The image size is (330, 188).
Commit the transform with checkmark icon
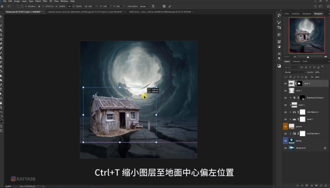point(170,6)
